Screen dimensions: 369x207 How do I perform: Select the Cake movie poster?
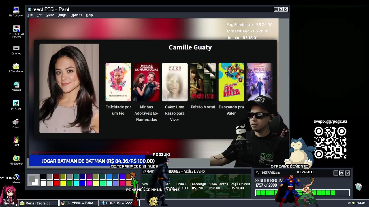[x=175, y=82]
